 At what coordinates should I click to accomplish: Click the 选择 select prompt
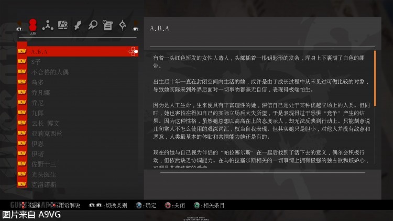(x=35, y=205)
